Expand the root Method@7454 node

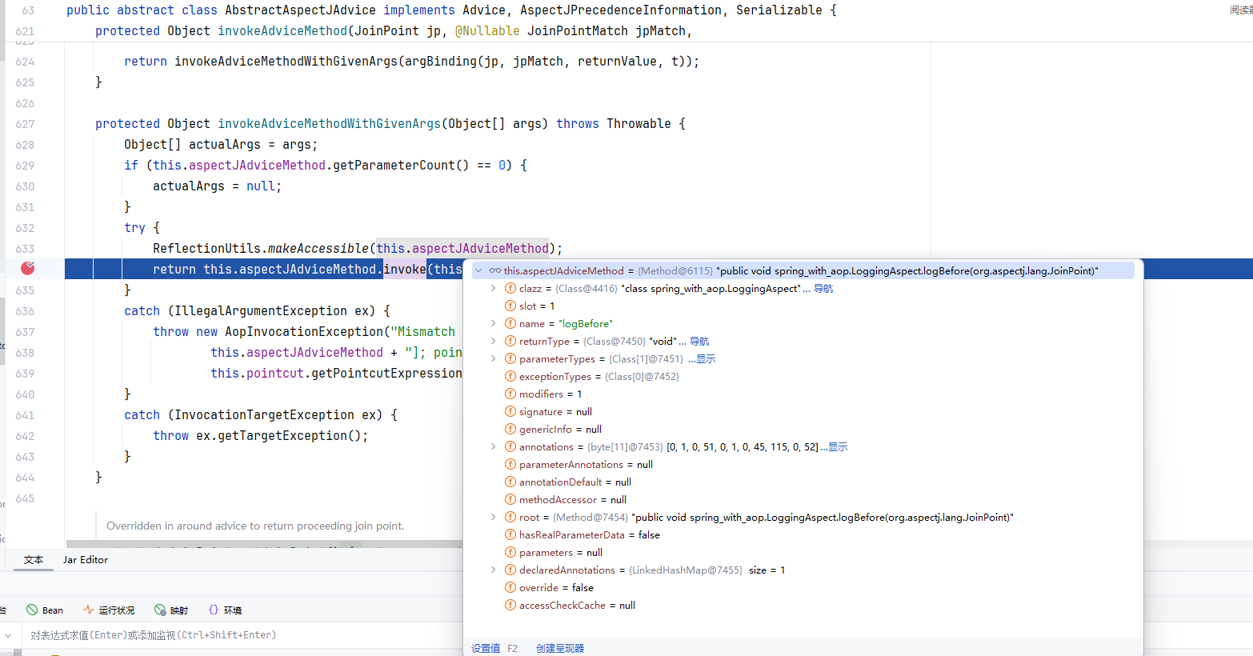[493, 518]
